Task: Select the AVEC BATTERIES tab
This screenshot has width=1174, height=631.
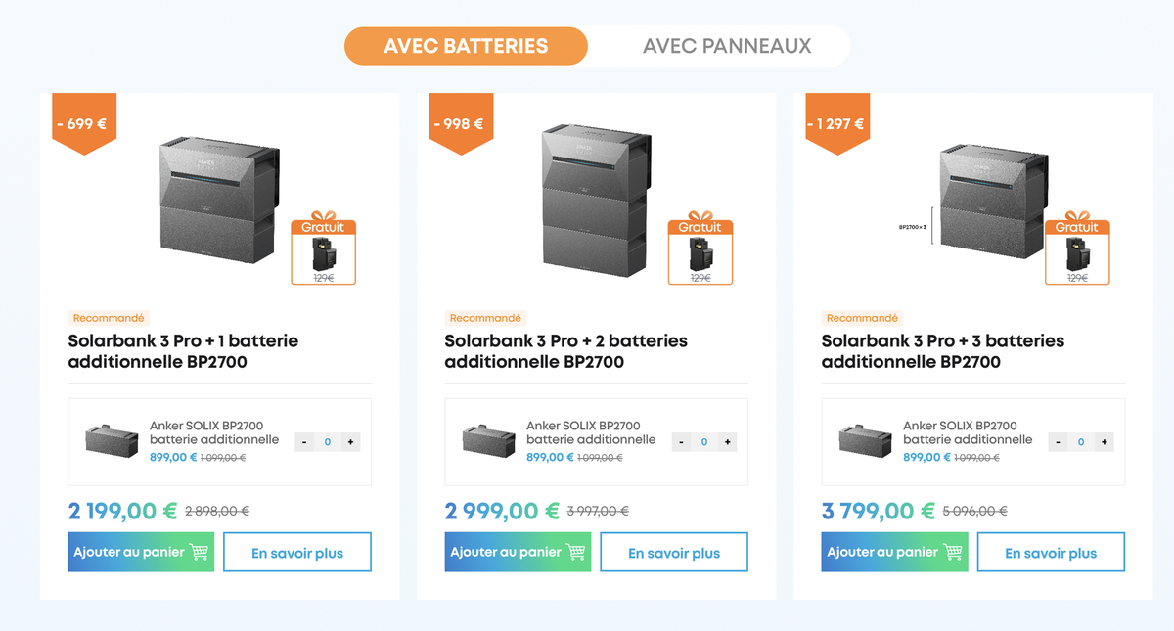Action: tap(465, 45)
